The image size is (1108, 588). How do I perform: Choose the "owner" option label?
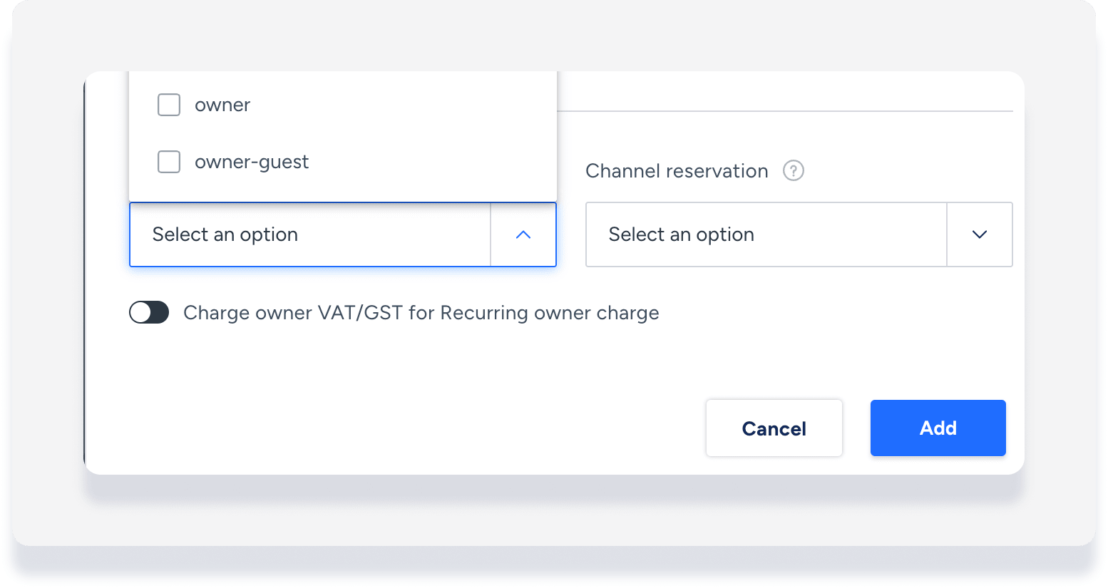(222, 105)
